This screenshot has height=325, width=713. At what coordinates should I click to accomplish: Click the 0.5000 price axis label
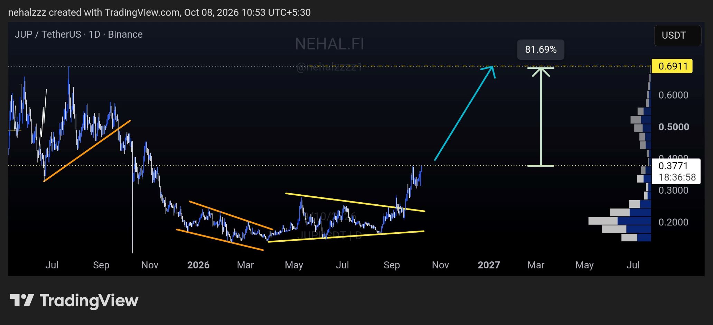674,127
